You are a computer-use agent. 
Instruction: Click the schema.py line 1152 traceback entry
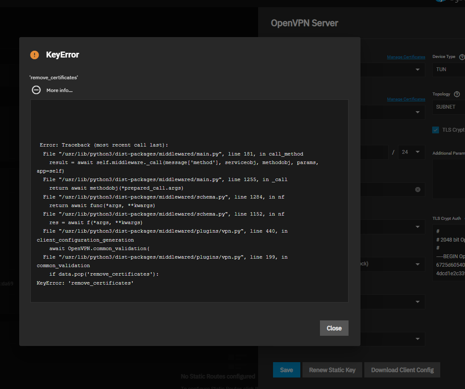163,214
